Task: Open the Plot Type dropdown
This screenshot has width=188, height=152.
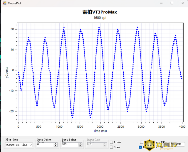Action: 19,145
